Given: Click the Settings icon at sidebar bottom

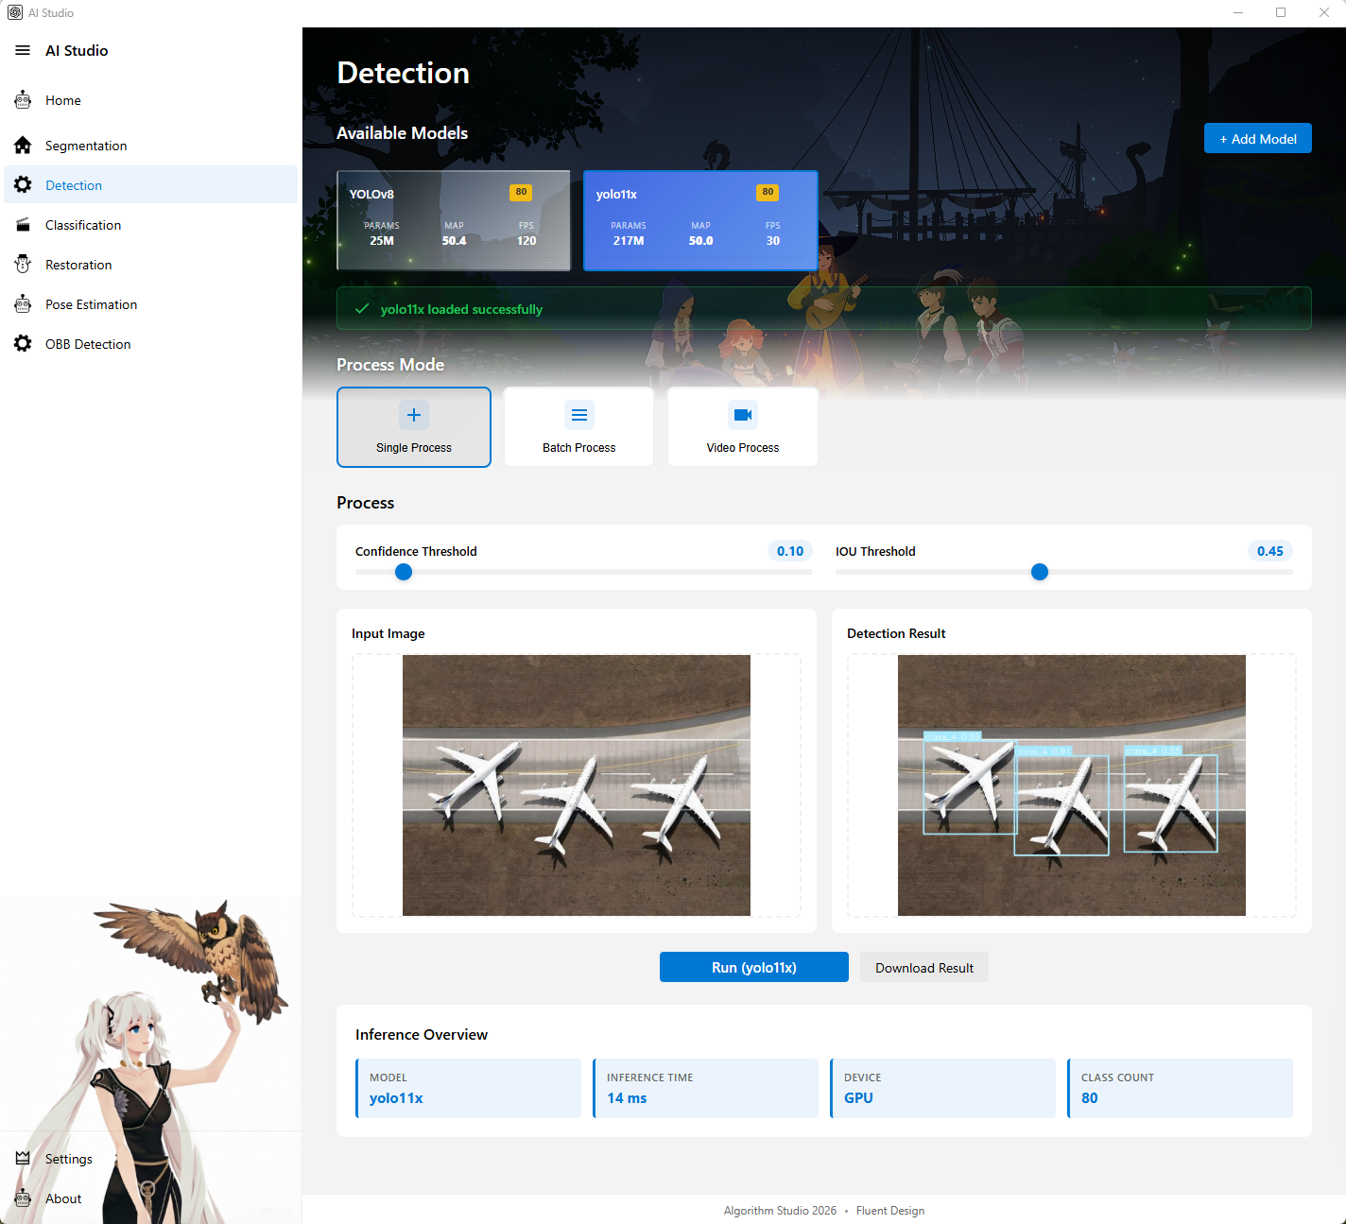Looking at the screenshot, I should 23,1159.
